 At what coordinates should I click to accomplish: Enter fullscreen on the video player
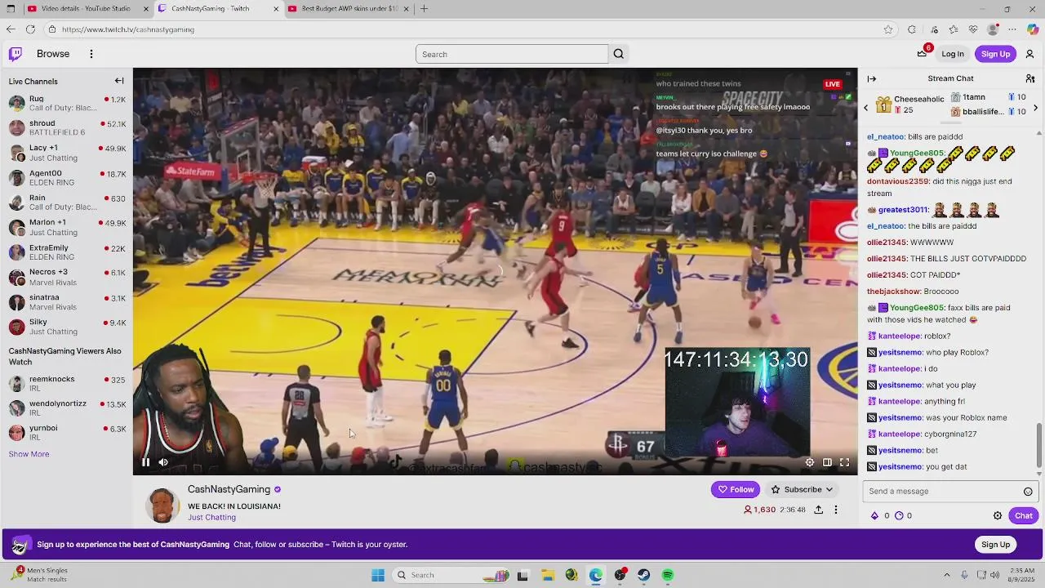point(845,462)
